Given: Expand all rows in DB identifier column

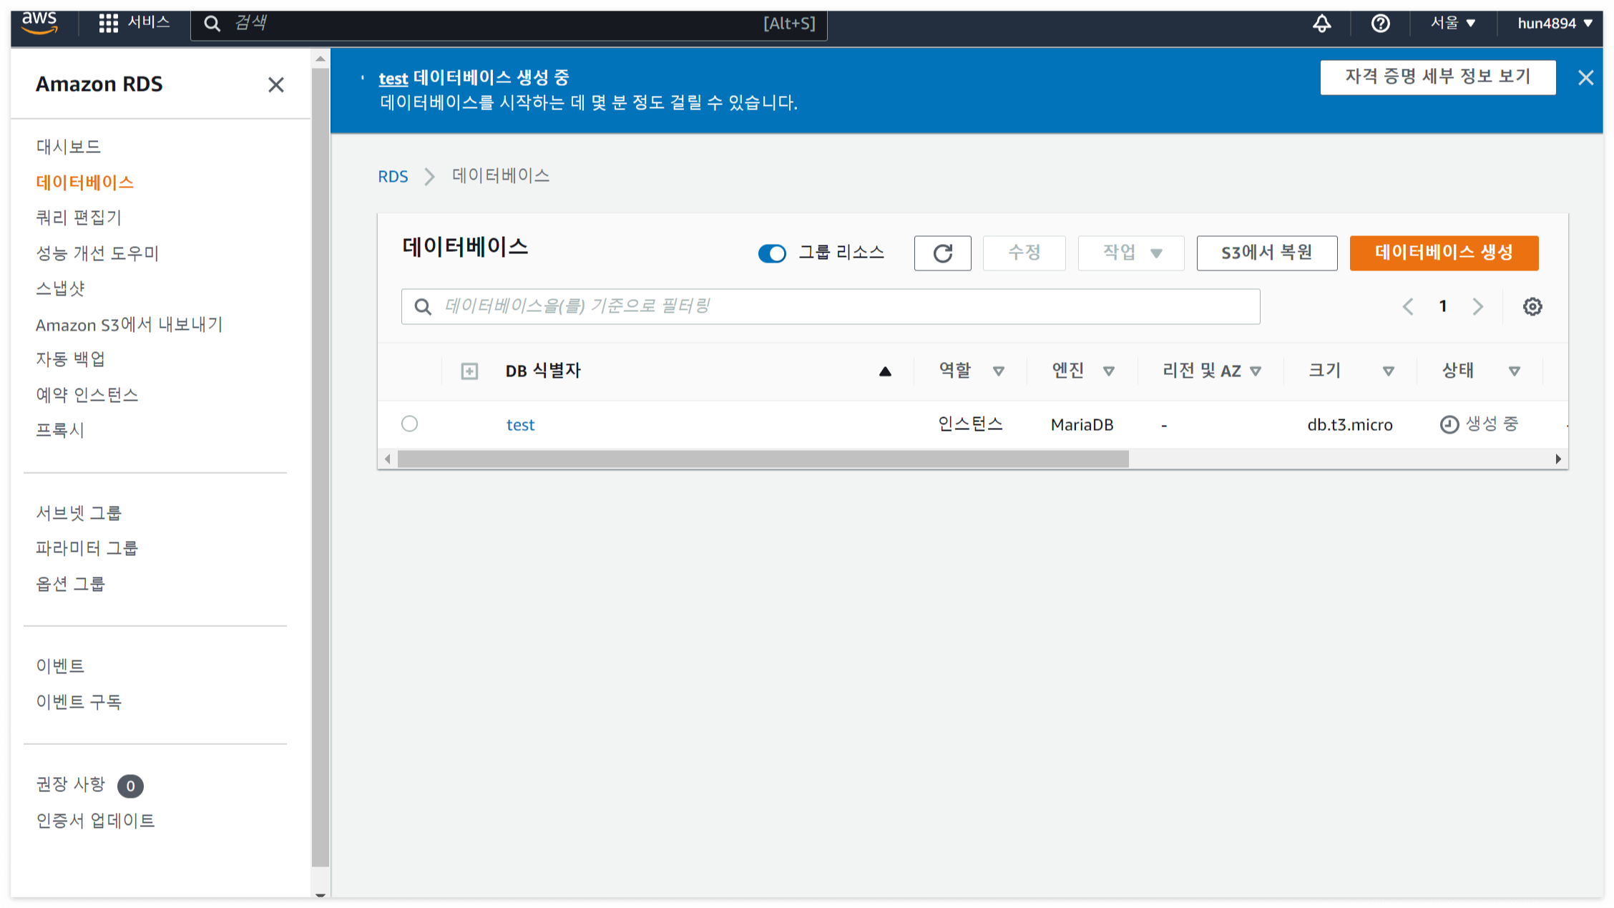Looking at the screenshot, I should point(469,371).
